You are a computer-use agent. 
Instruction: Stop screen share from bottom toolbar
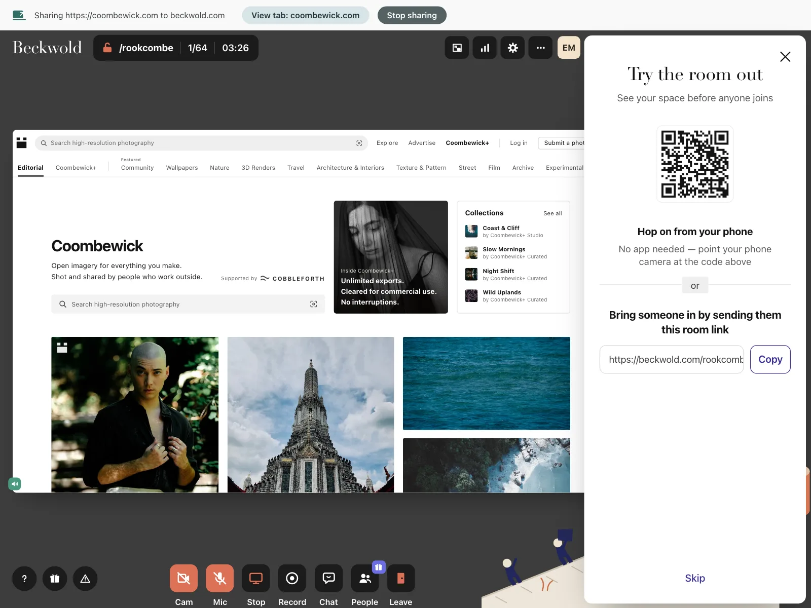point(256,578)
